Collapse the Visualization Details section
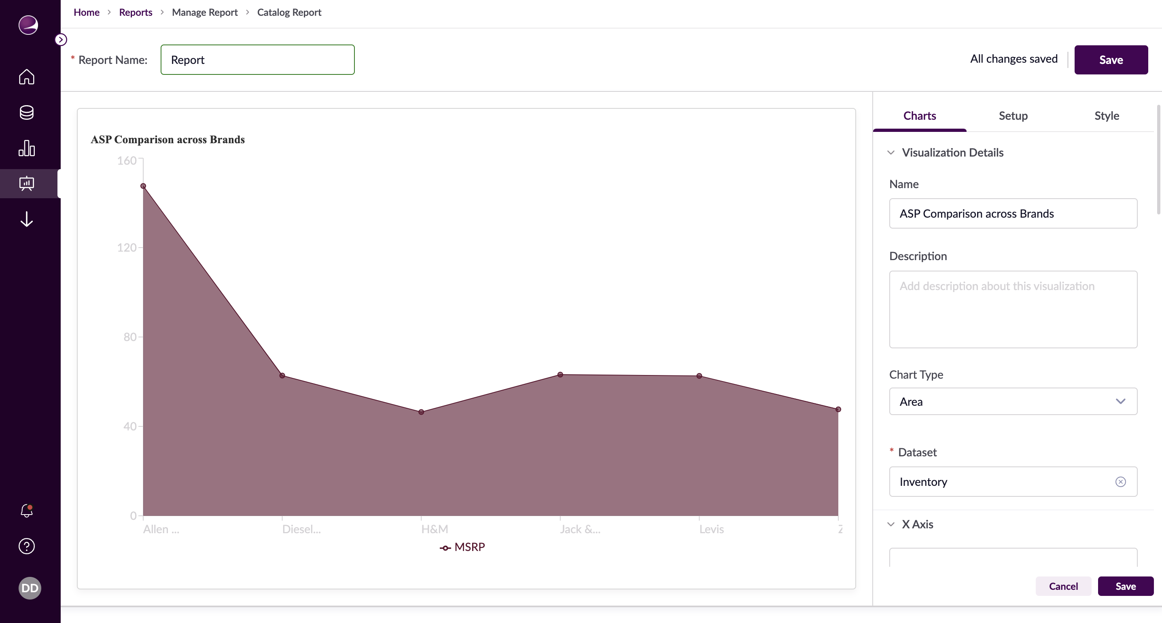The width and height of the screenshot is (1162, 623). (891, 153)
